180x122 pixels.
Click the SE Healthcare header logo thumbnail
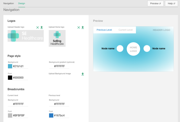pyautogui.click(x=26, y=36)
